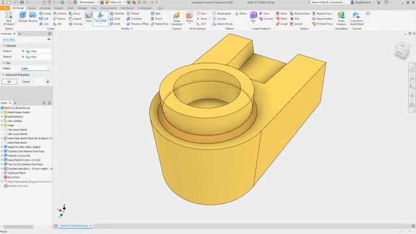The width and height of the screenshot is (416, 234).
Task: Open the Shape Generator
Action: point(177,19)
